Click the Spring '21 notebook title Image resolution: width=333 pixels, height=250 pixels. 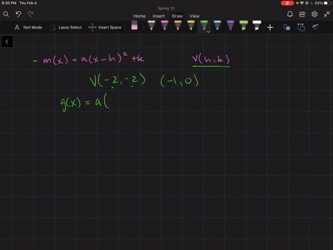tap(166, 8)
